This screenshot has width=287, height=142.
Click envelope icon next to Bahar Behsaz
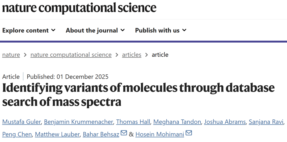pos(124,133)
